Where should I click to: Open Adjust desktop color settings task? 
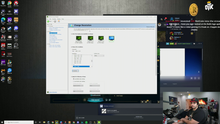55,34
